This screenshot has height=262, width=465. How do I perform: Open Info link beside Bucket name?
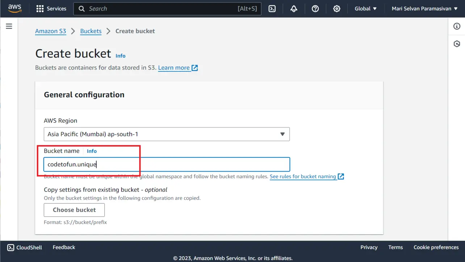[x=92, y=151]
